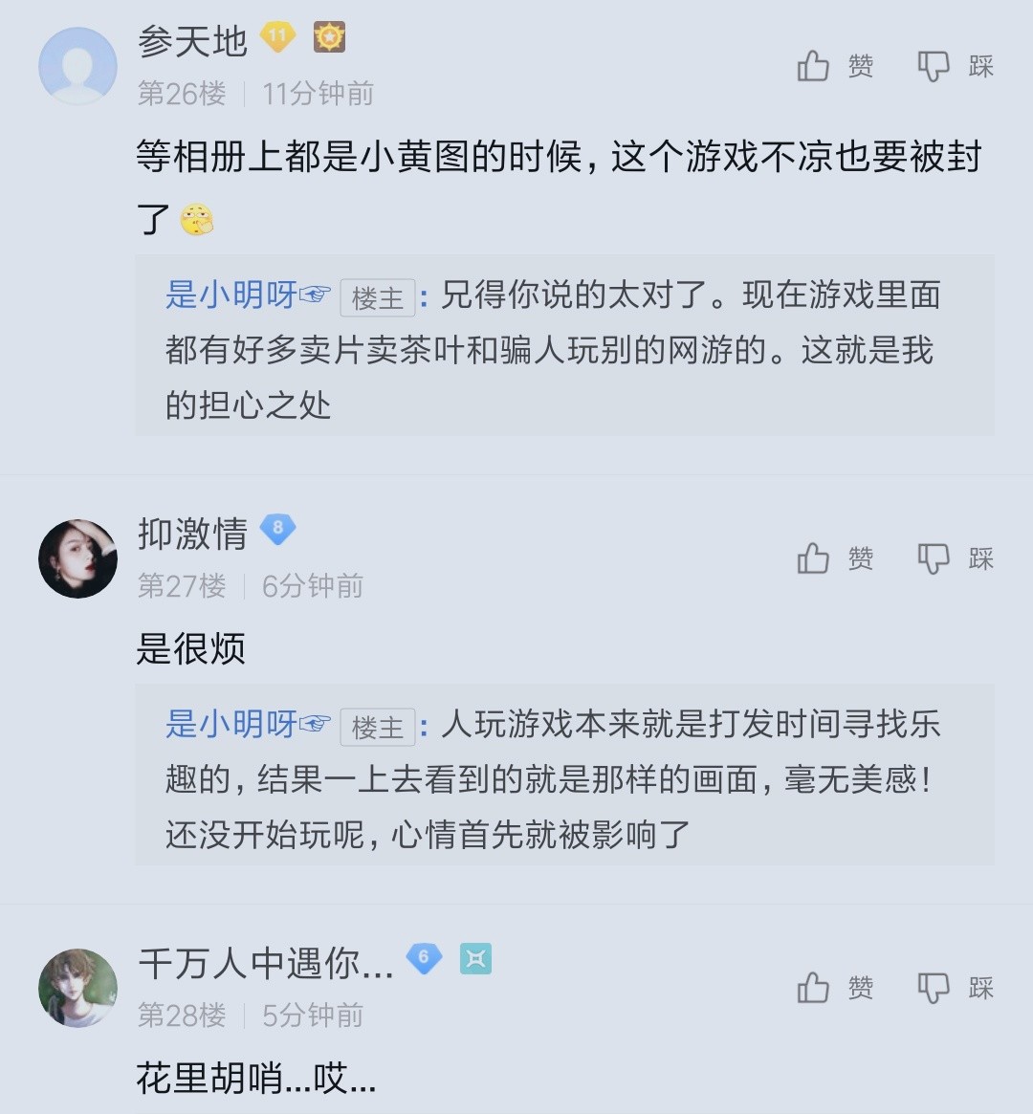Open 参天地's avatar
The width and height of the screenshot is (1033, 1114).
[x=77, y=66]
